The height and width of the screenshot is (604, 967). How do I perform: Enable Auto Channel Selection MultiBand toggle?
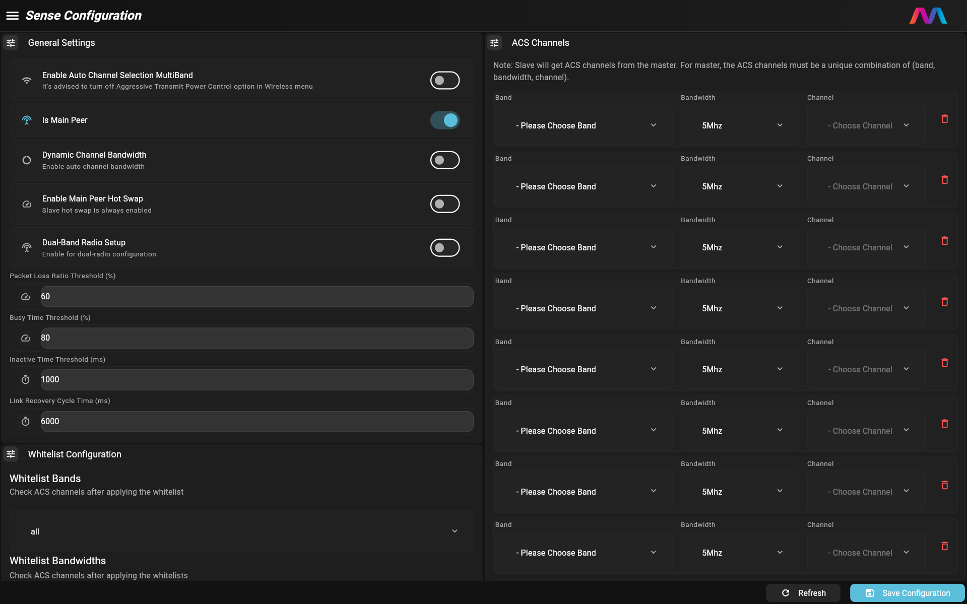pos(445,80)
